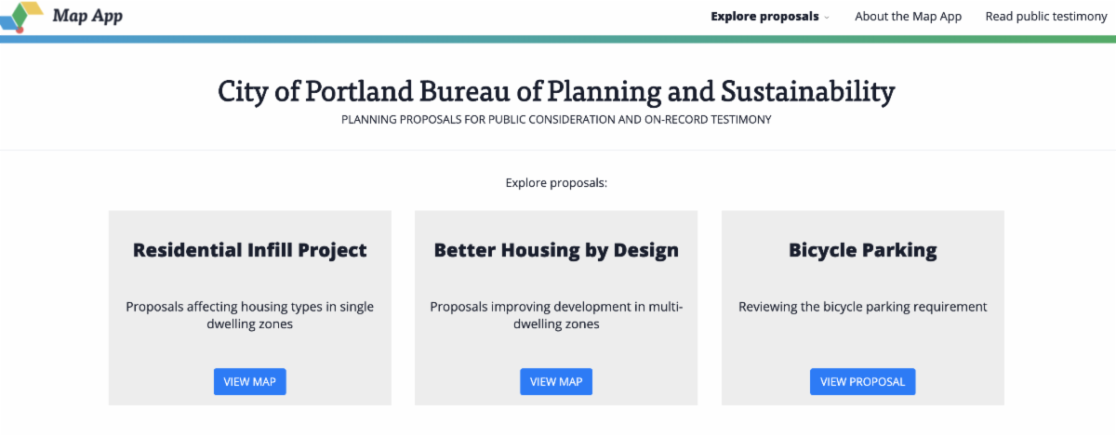Select the Better Housing by Design heading
Screen dimensions: 1116x436
click(556, 250)
